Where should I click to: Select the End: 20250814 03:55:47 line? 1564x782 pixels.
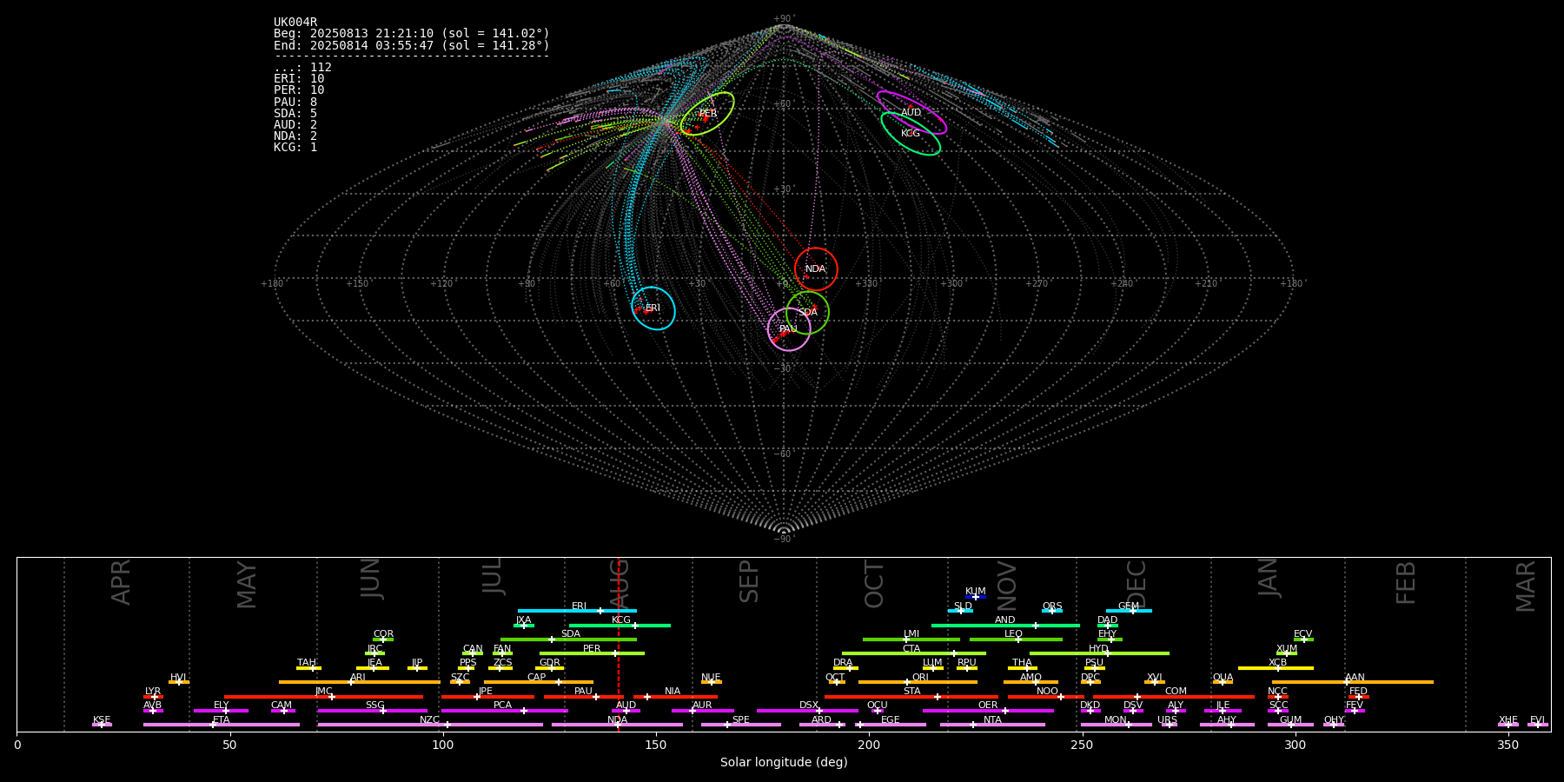pos(412,45)
